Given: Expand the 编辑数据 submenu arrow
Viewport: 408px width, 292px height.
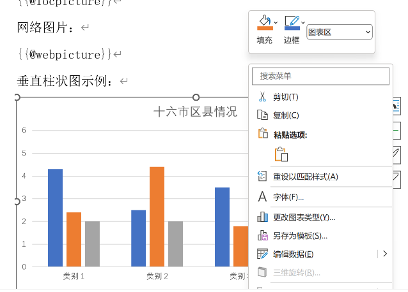Looking at the screenshot, I should (x=385, y=254).
